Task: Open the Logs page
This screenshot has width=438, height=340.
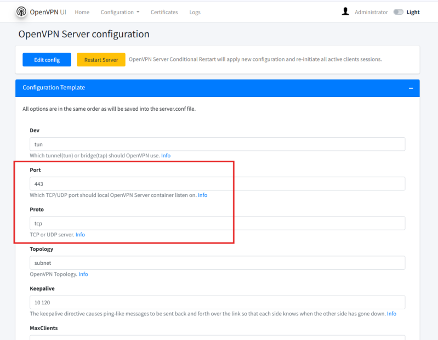Action: pyautogui.click(x=195, y=12)
